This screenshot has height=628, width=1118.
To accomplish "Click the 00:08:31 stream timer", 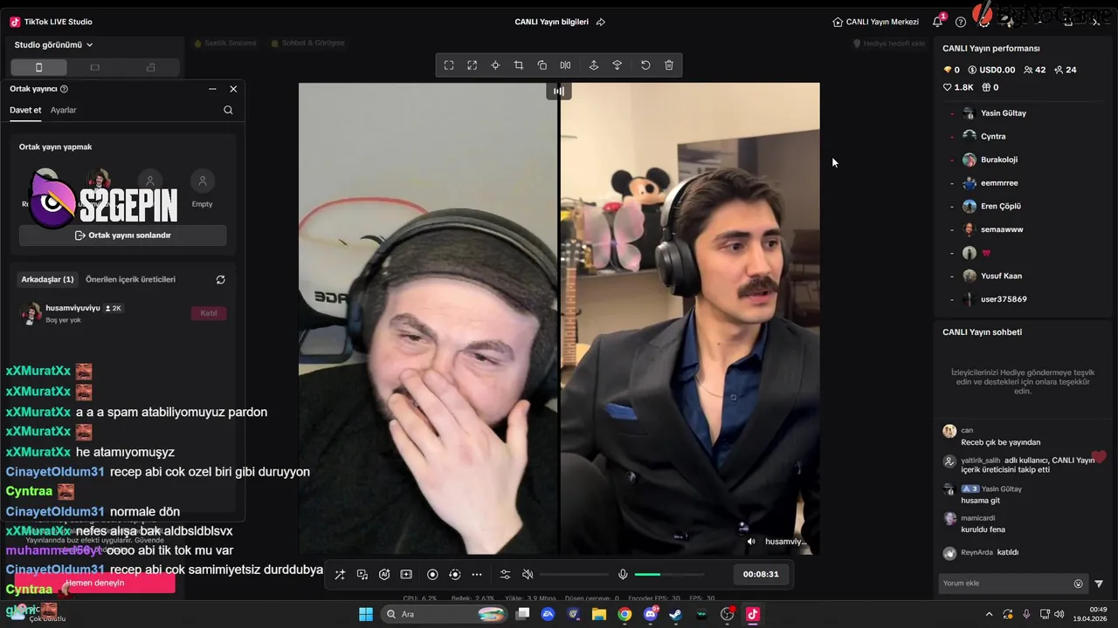I will (761, 574).
